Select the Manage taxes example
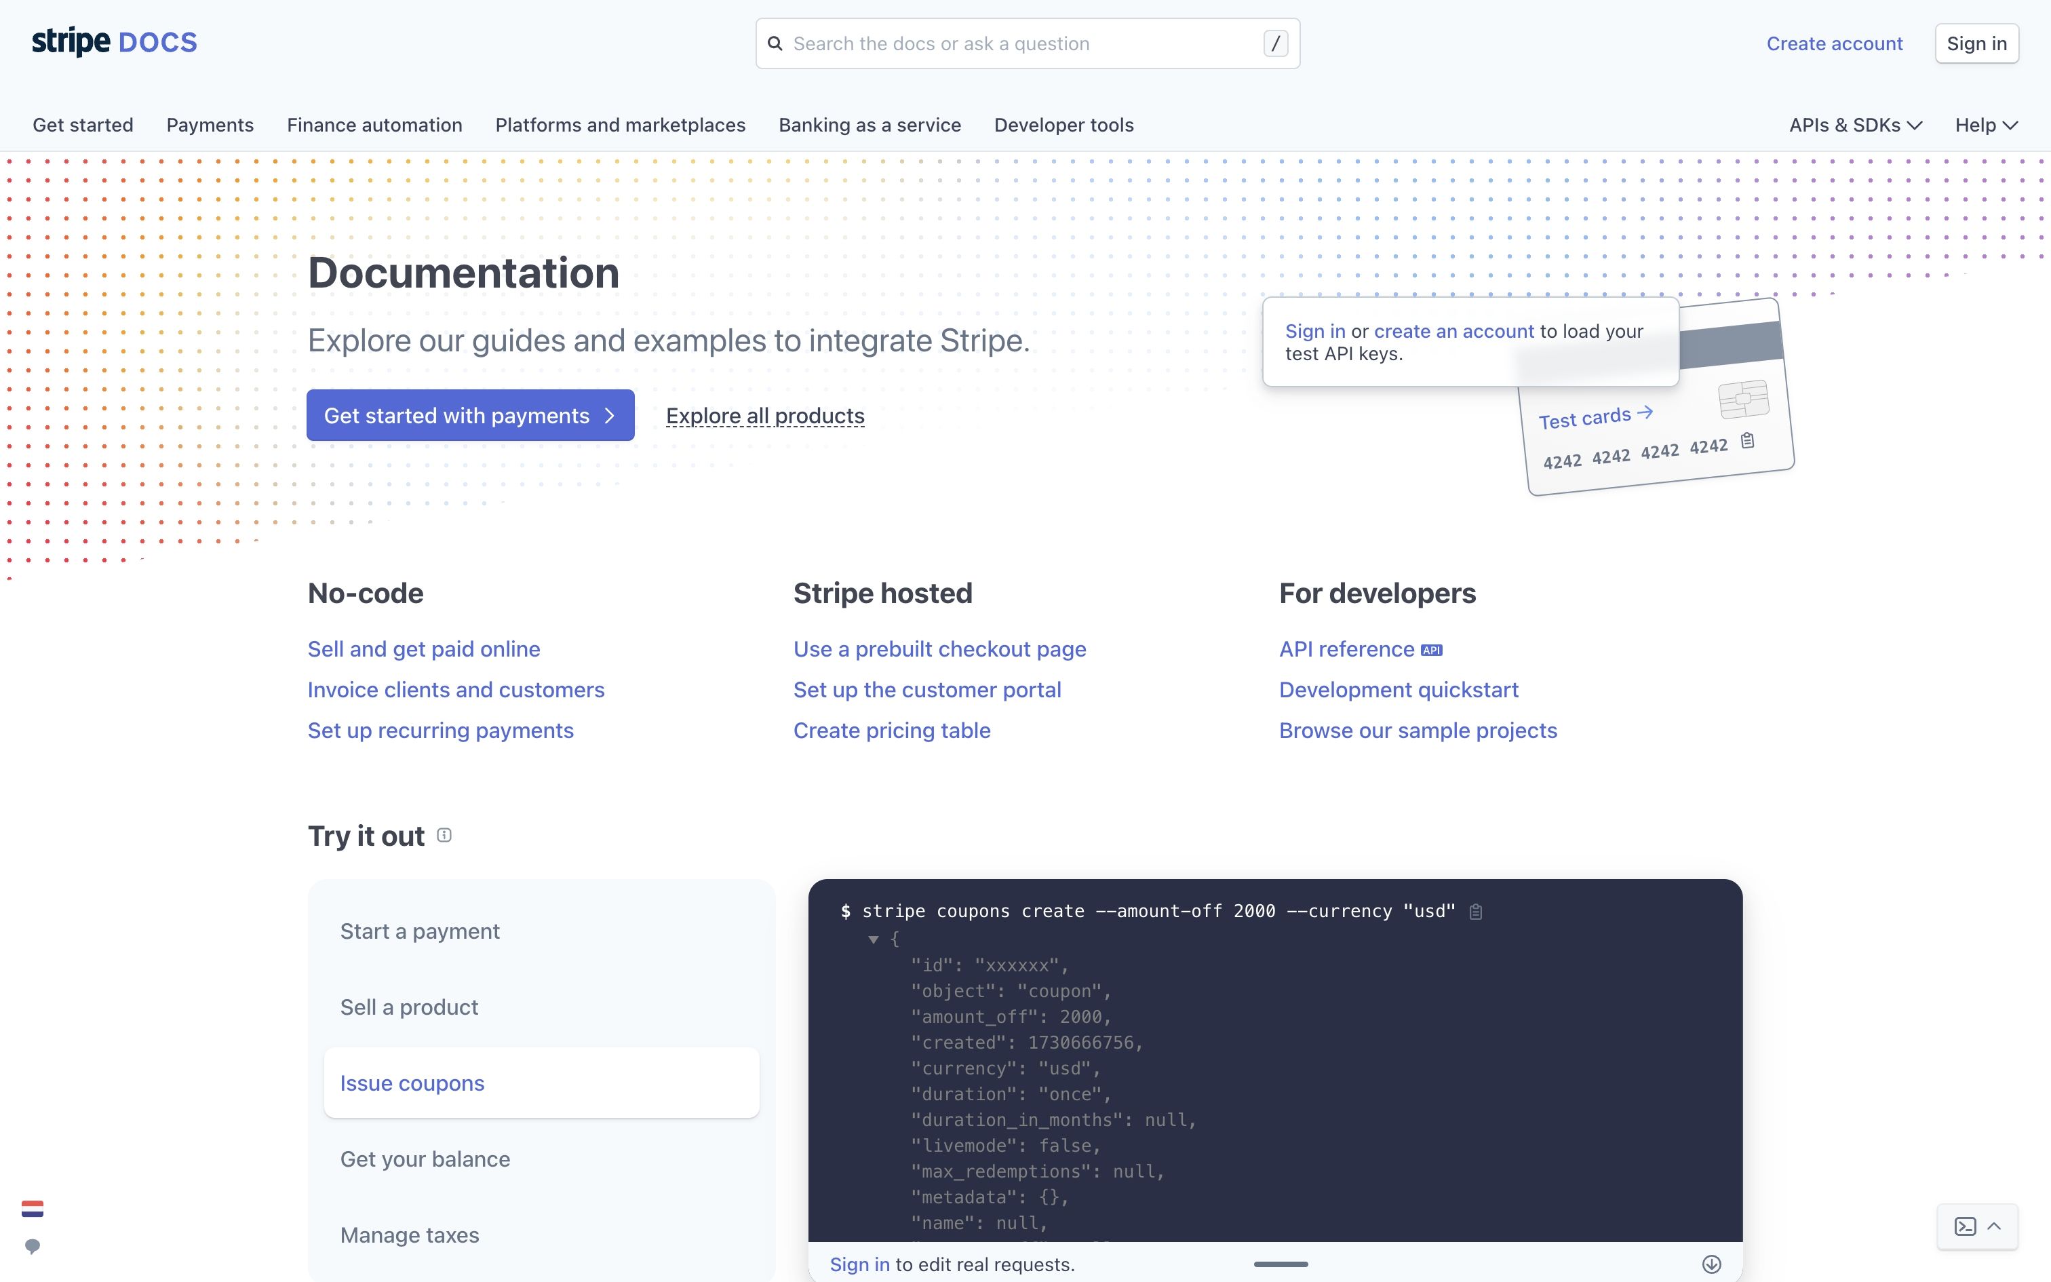The width and height of the screenshot is (2051, 1282). click(x=541, y=1235)
